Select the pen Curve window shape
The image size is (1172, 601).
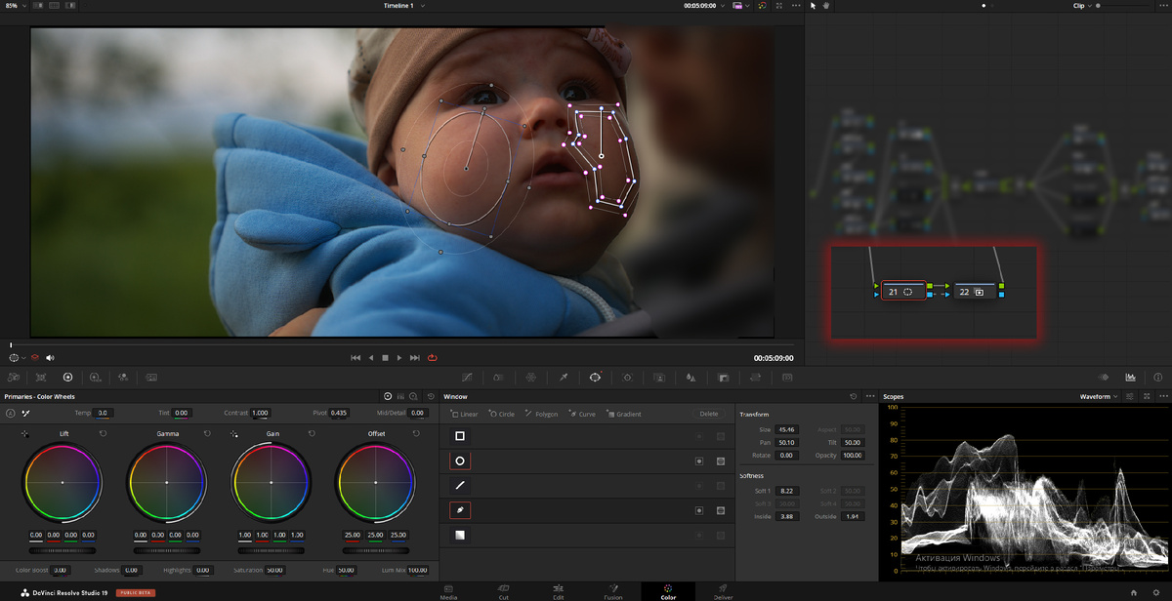[460, 509]
